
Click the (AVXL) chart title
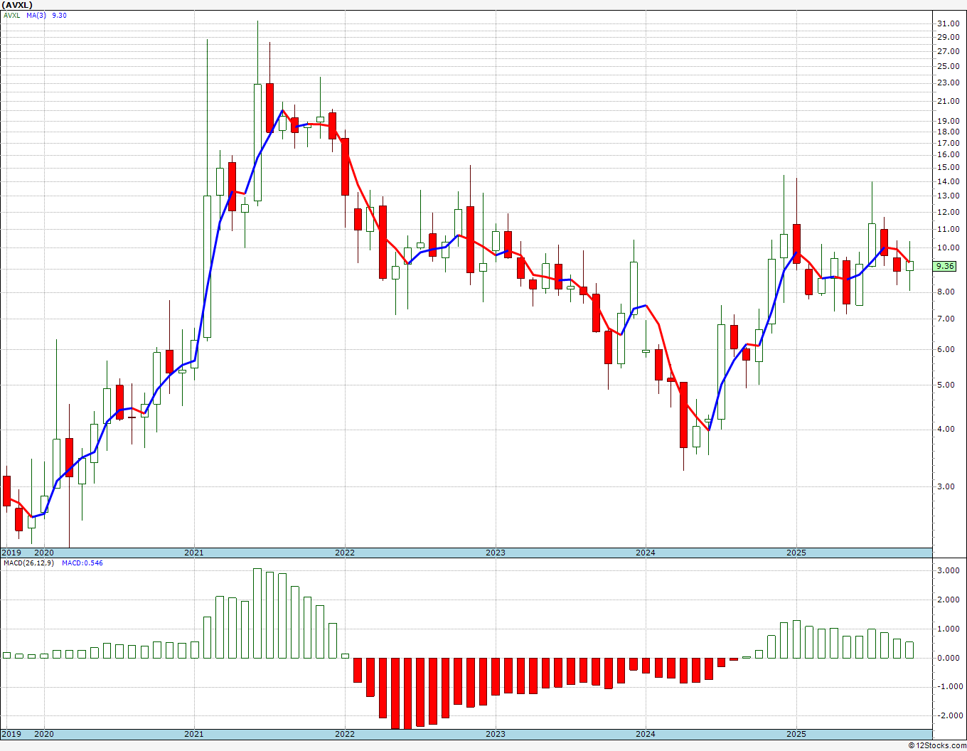click(x=16, y=5)
